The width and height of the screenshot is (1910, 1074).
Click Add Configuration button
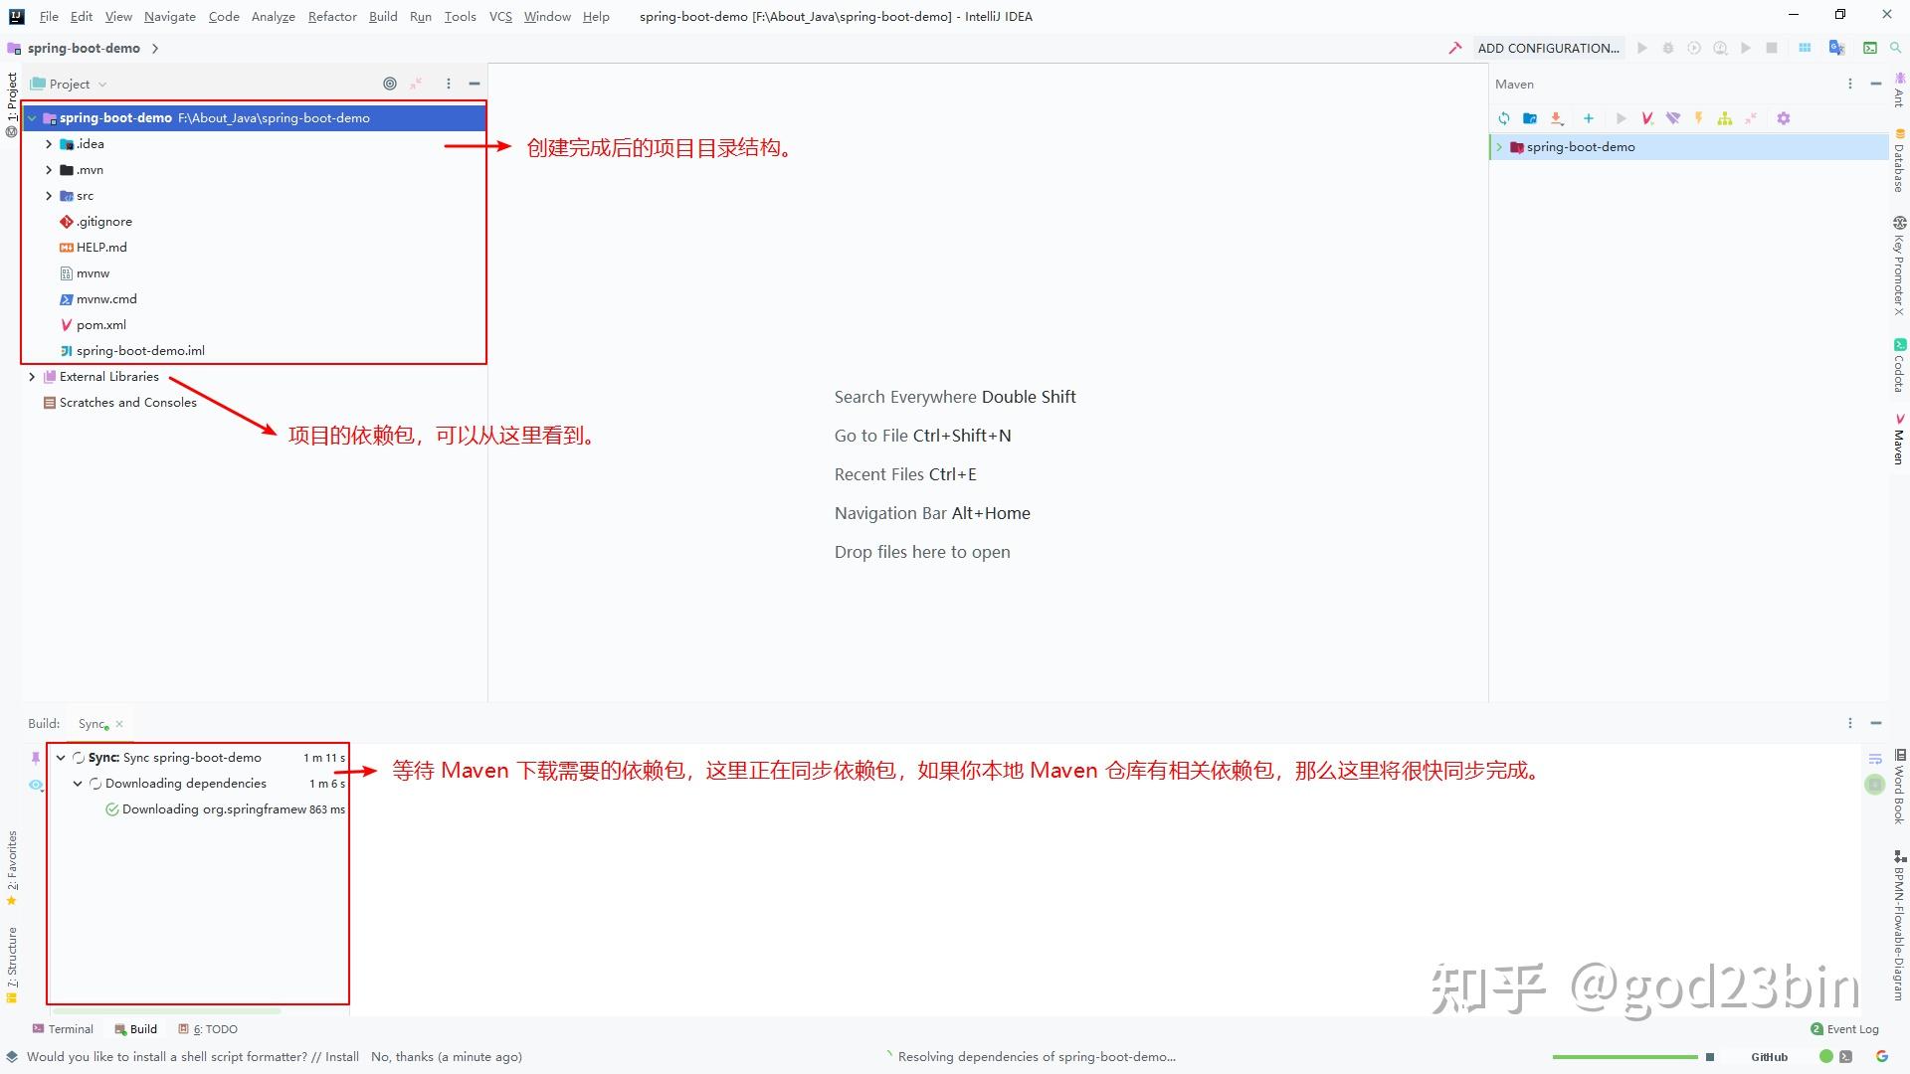point(1548,48)
